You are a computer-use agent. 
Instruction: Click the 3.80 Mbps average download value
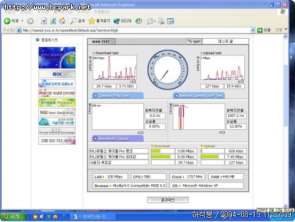click(x=186, y=151)
